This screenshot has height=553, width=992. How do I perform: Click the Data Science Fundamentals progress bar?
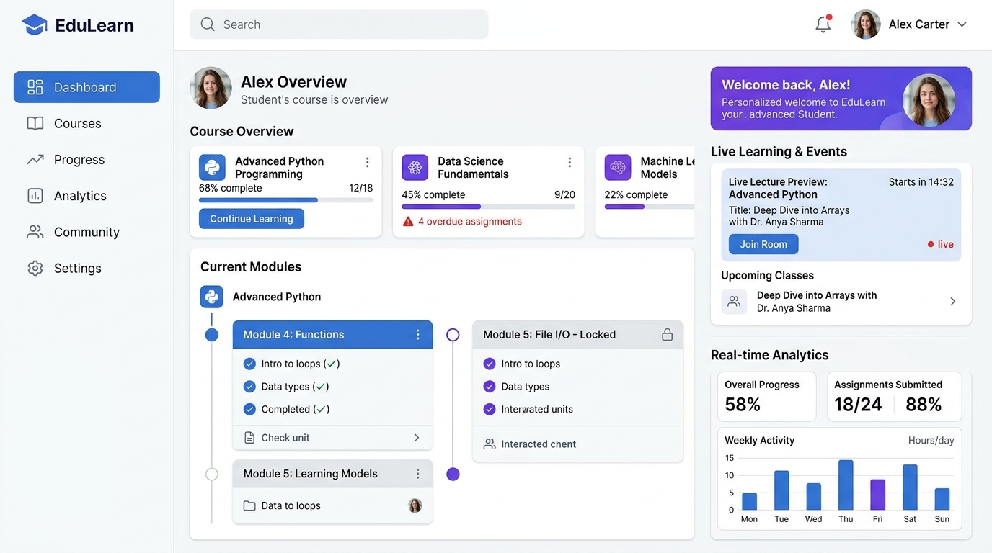pos(489,207)
